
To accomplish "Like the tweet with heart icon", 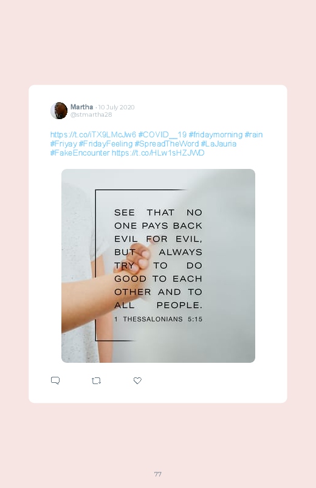I will 137,380.
